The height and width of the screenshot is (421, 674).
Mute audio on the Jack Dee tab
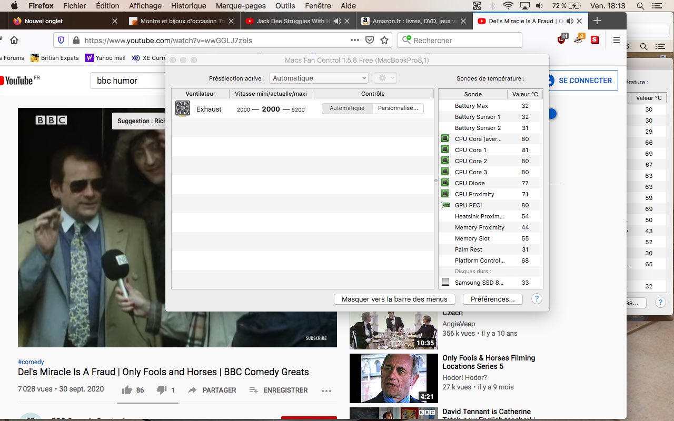coord(338,21)
